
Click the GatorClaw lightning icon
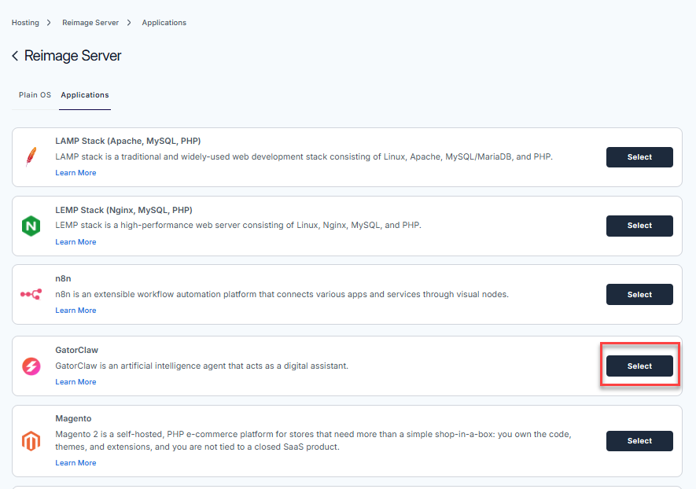point(31,366)
